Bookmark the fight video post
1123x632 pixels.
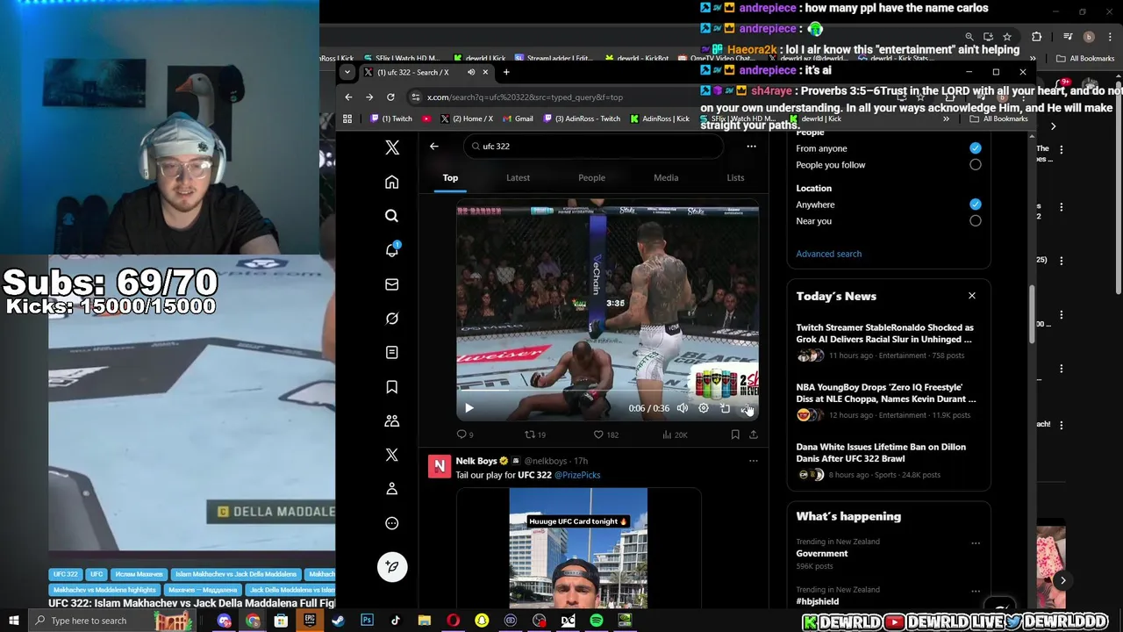click(735, 434)
